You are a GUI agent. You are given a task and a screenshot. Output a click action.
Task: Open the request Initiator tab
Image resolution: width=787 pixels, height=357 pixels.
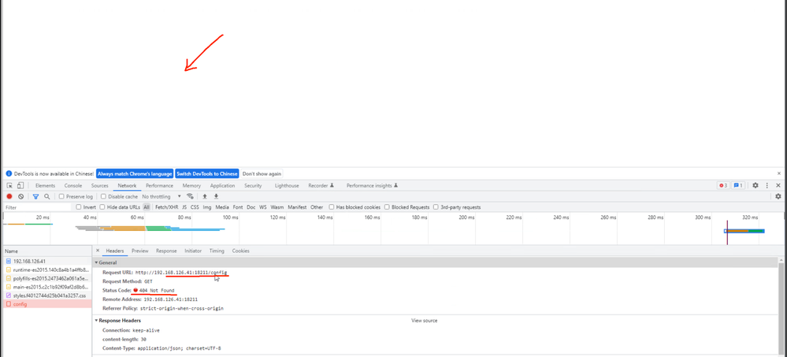click(x=193, y=251)
